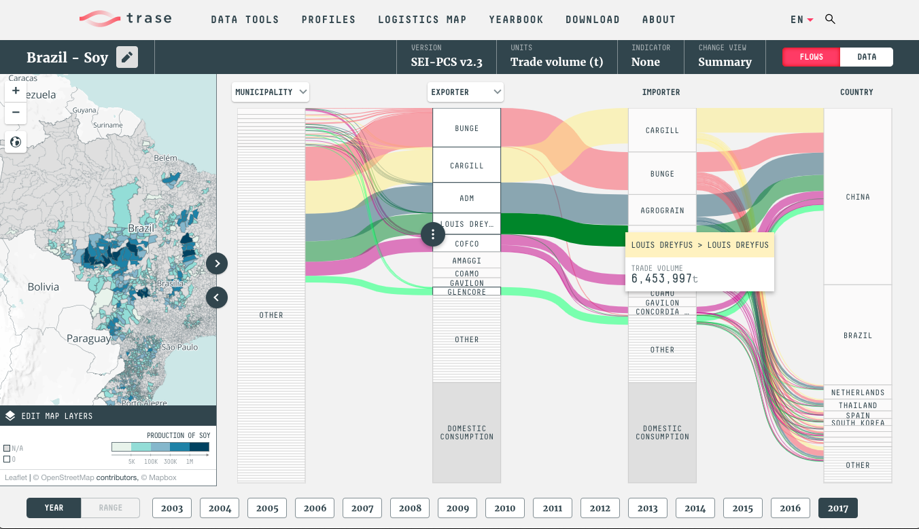Select year 2012
Screen dimensions: 919x529
tap(600, 508)
